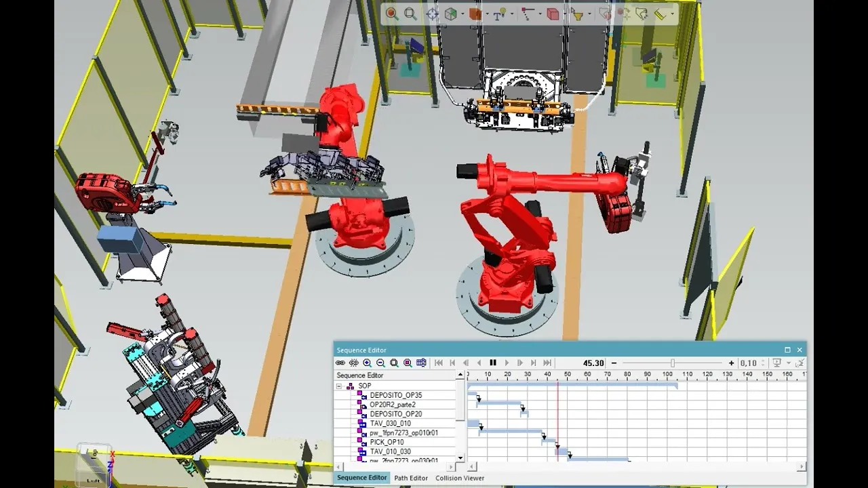Image resolution: width=868 pixels, height=488 pixels.
Task: Select DEPOSITO_OP35 operation
Action: point(396,395)
